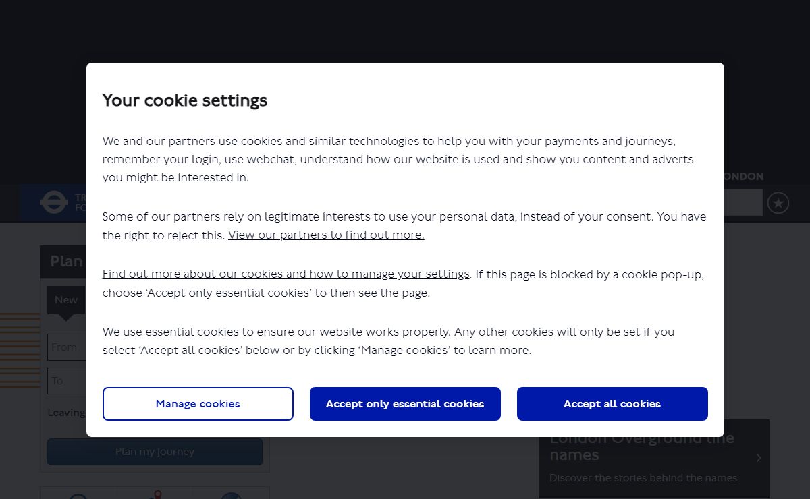The height and width of the screenshot is (499, 810).
Task: Click the rightmost icon below the journey planner
Action: click(231, 496)
